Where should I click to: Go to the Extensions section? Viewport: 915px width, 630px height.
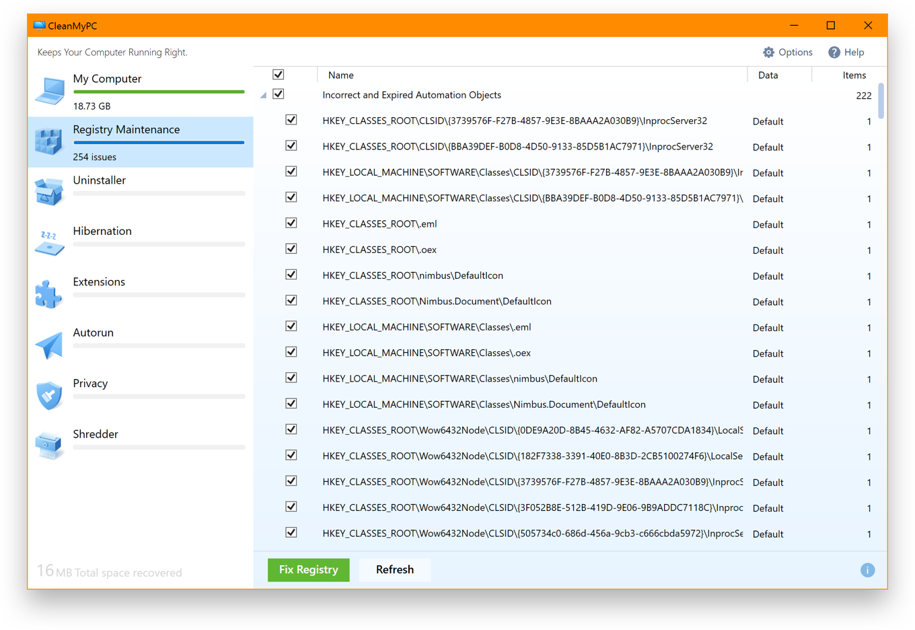(140, 294)
